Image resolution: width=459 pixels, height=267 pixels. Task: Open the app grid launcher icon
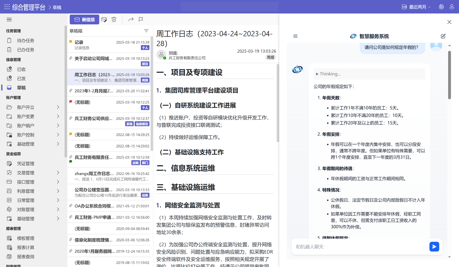(7, 7)
